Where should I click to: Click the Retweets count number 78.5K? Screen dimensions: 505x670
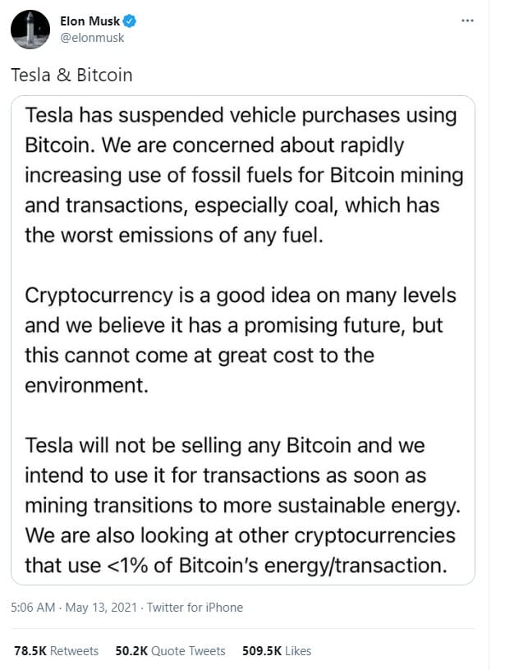pos(30,651)
